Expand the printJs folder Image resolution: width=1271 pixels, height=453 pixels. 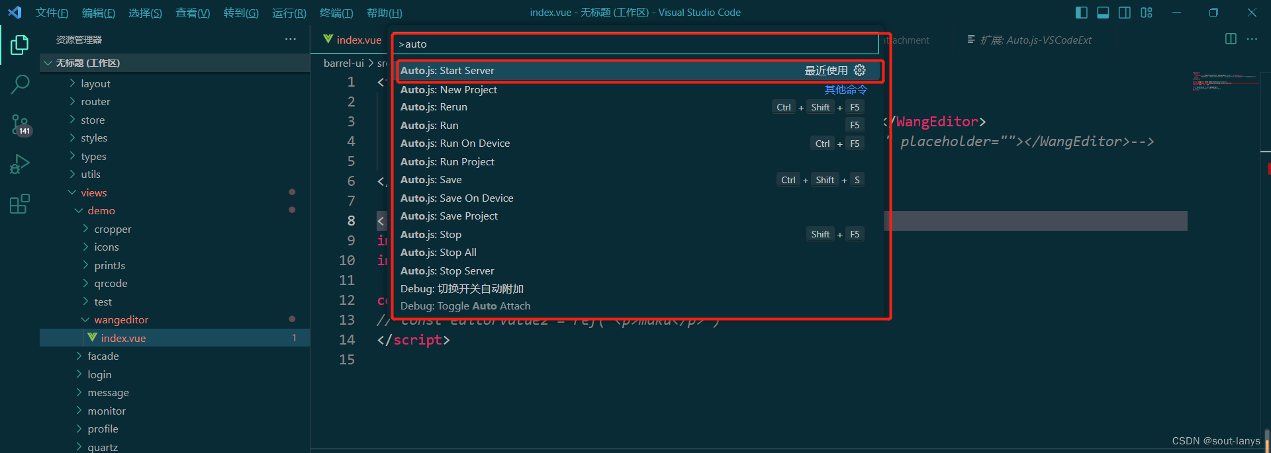(x=175, y=265)
